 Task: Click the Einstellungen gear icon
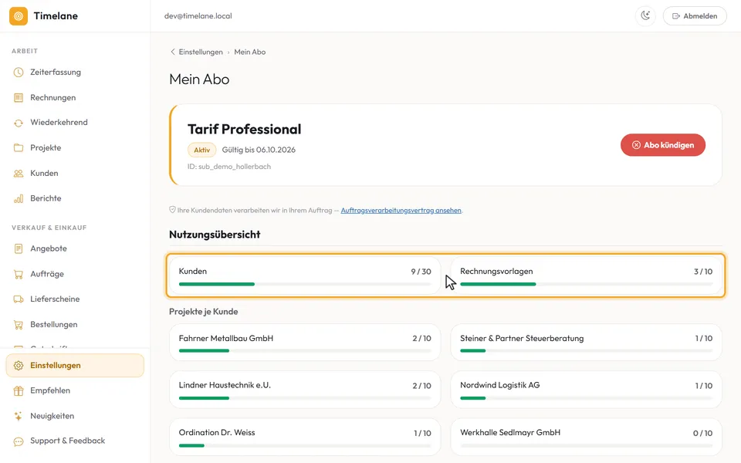pos(19,366)
